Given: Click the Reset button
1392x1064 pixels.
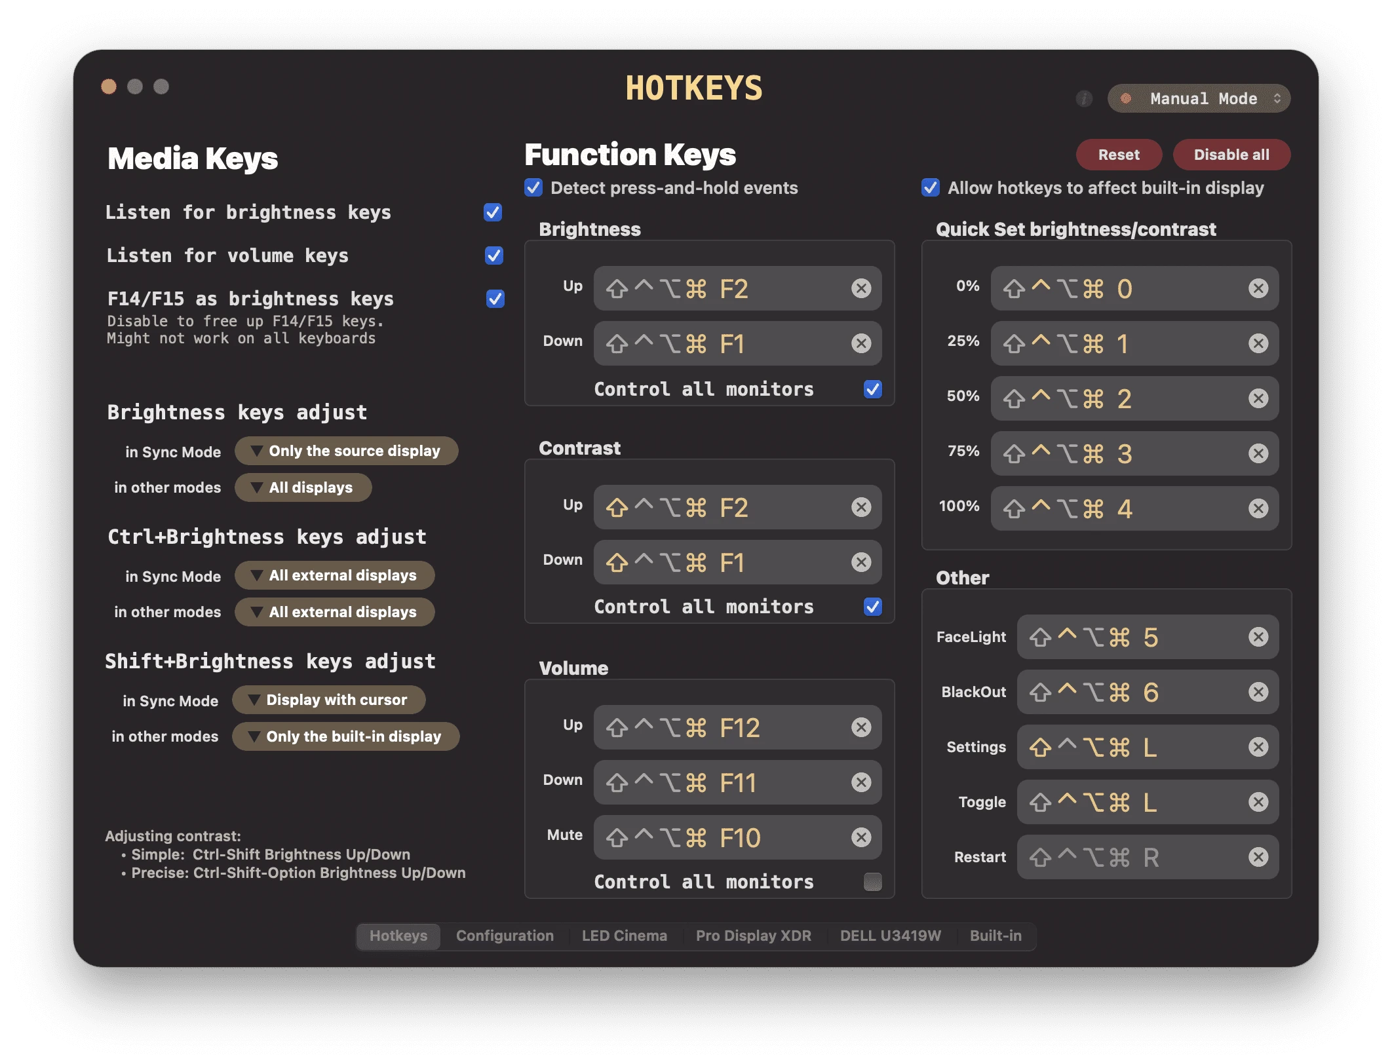Looking at the screenshot, I should pos(1119,155).
